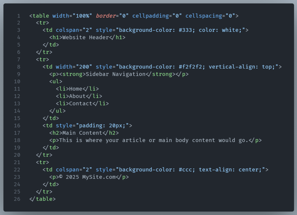Image resolution: width=297 pixels, height=215 pixels.
Task: Click the "Contact" list item text
Action: [81, 103]
